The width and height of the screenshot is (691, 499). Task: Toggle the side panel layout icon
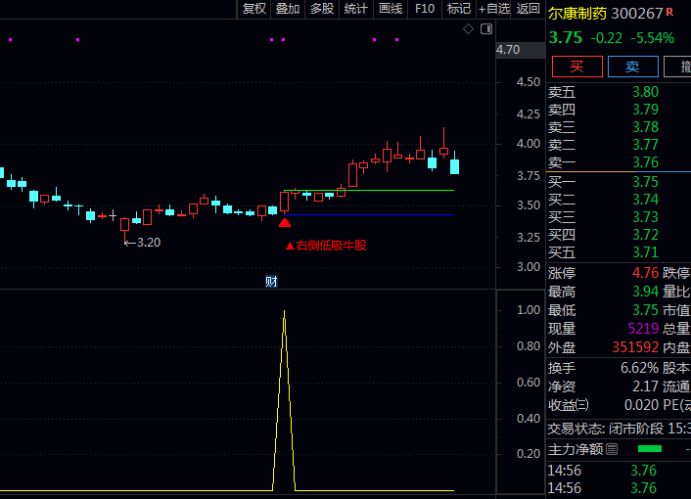pos(486,29)
